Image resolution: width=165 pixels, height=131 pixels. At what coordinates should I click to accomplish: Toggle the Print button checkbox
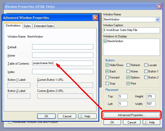point(128,84)
